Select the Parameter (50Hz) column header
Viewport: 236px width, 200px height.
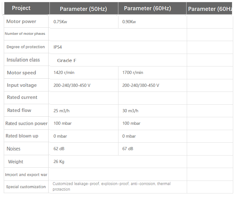pos(83,9)
